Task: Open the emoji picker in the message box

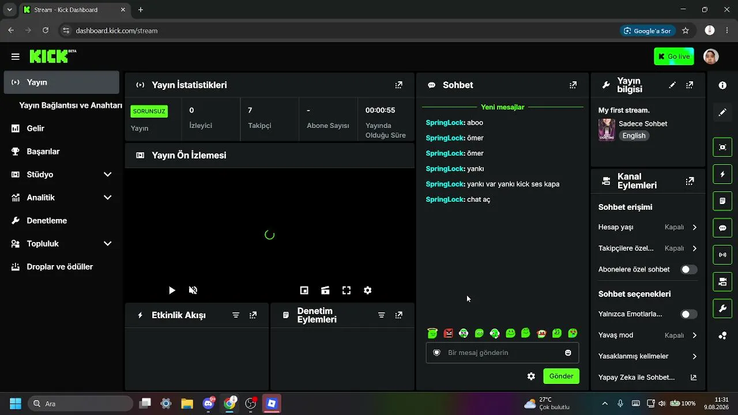Action: coord(568,353)
